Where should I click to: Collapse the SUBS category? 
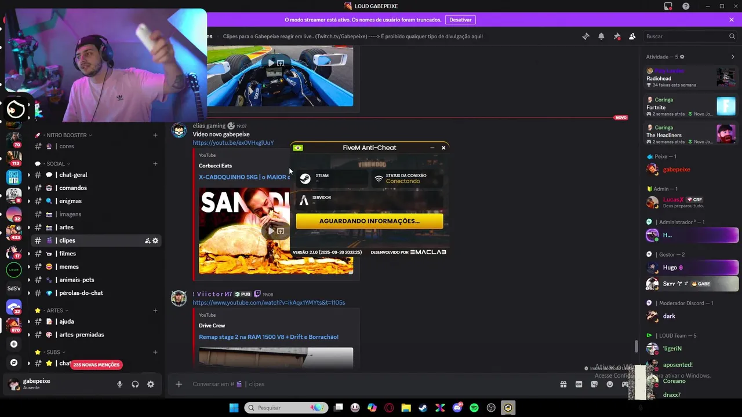coord(53,352)
